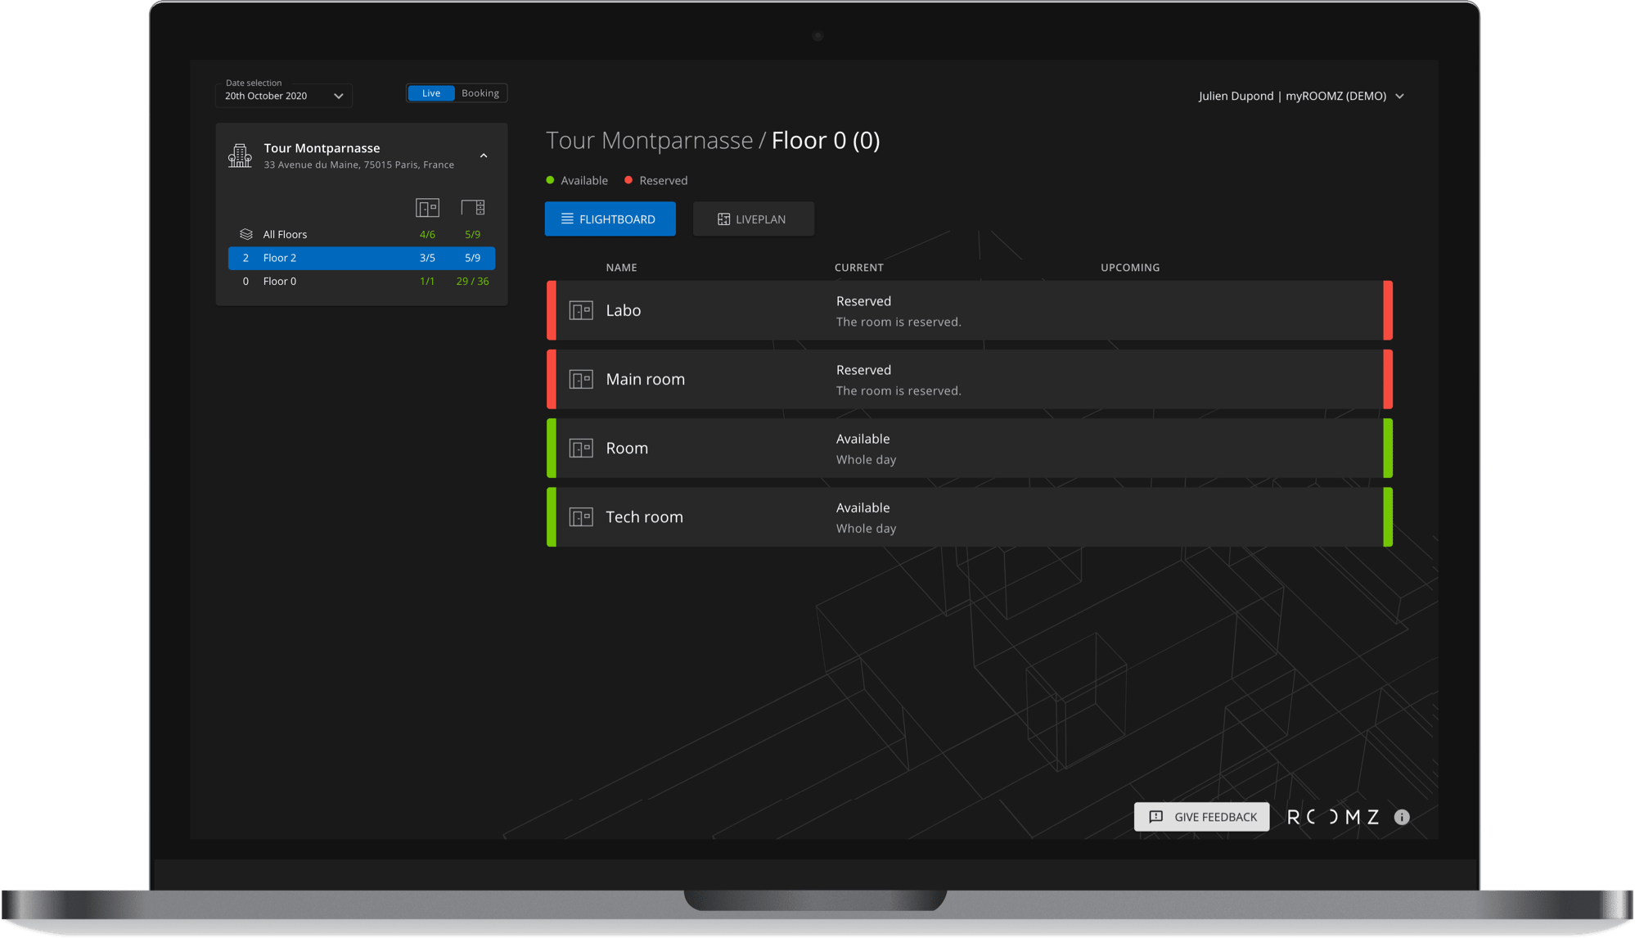Click the UPCOMING column header

click(1129, 268)
